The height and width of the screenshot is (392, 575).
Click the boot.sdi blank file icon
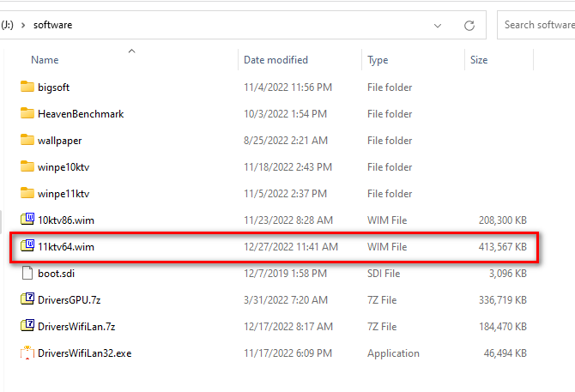pyautogui.click(x=27, y=273)
